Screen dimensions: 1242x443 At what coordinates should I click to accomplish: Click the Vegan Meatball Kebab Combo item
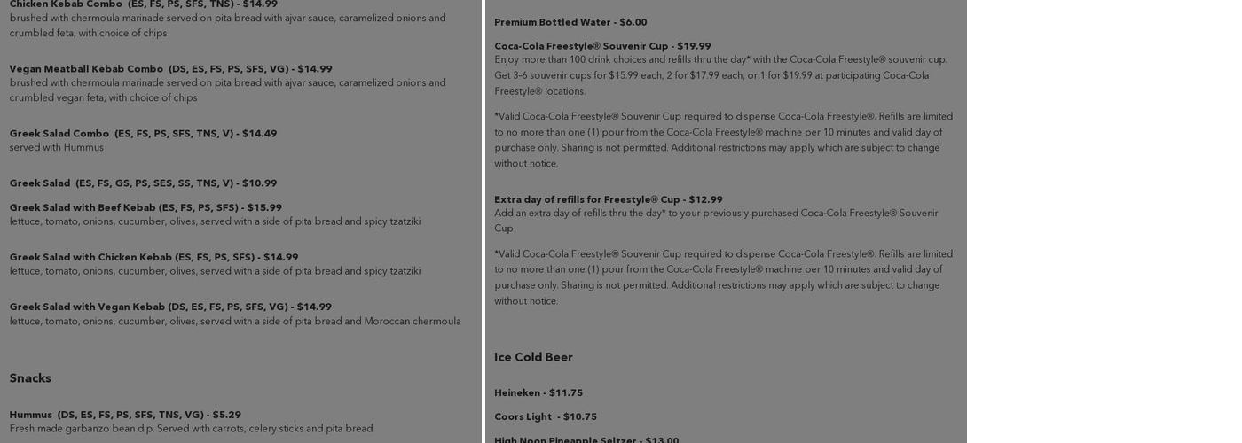[x=170, y=69]
